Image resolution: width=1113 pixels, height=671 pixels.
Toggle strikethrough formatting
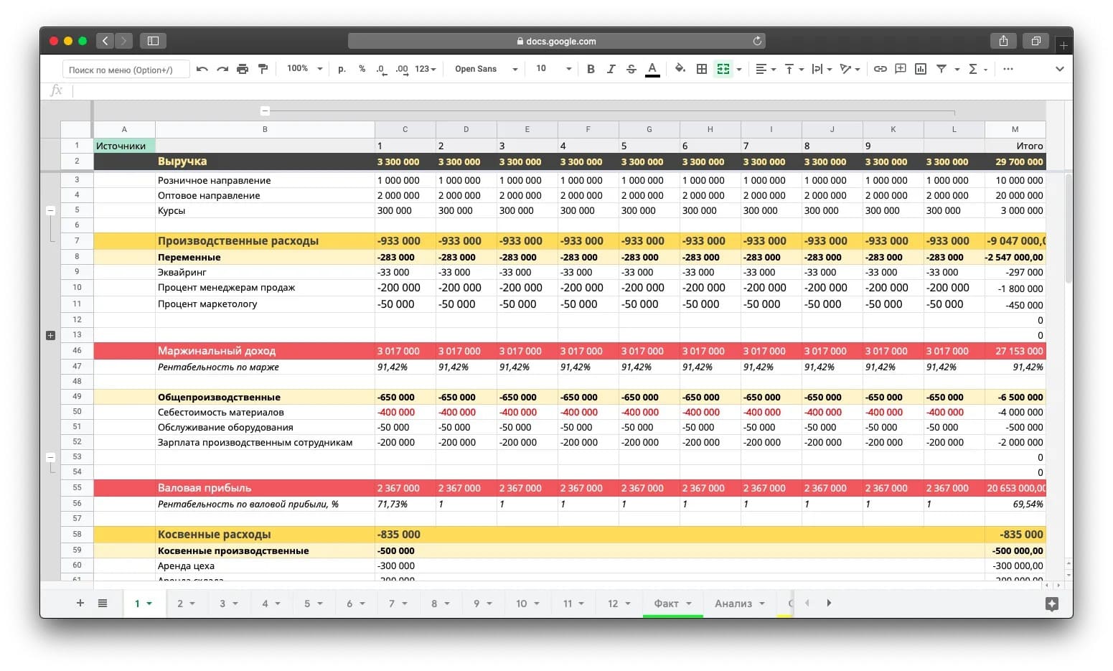click(631, 69)
